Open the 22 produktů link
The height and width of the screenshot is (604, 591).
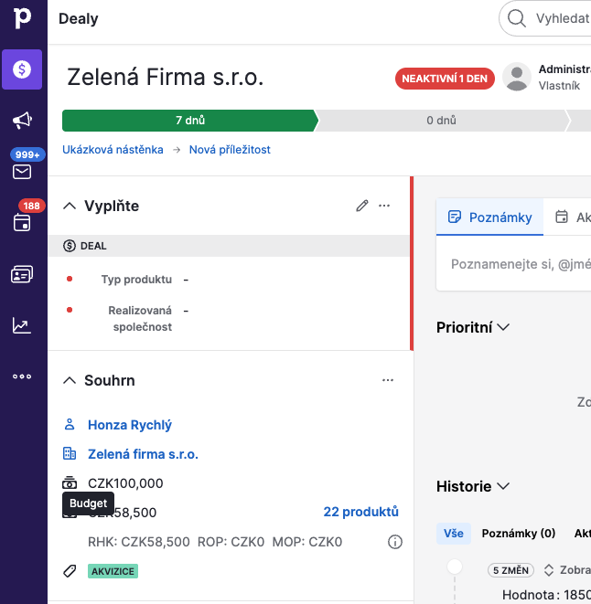360,512
